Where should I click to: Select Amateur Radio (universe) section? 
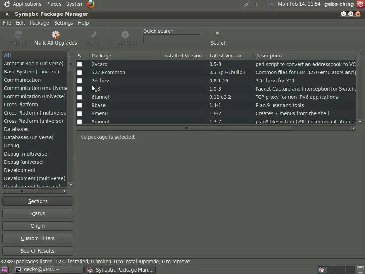(35, 64)
